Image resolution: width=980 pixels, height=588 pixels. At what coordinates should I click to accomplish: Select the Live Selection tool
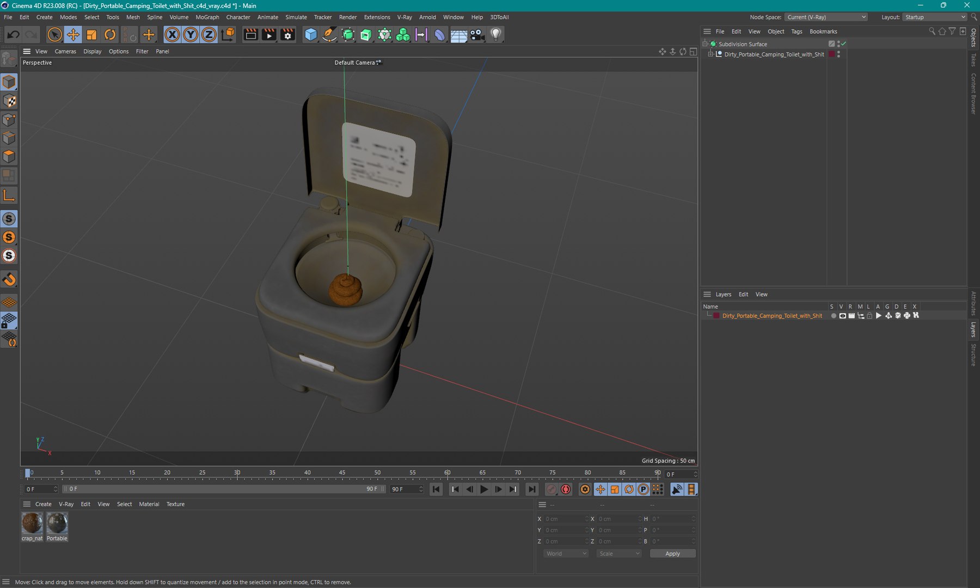click(54, 35)
